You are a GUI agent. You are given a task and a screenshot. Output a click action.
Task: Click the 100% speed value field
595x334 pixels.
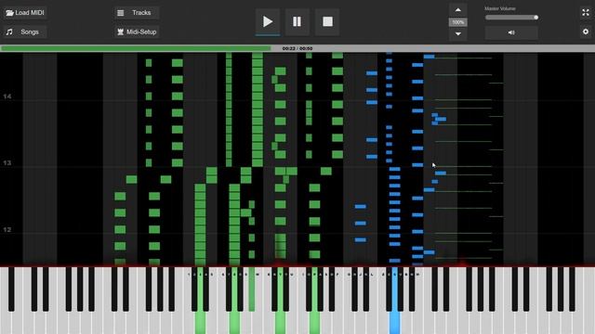(458, 22)
